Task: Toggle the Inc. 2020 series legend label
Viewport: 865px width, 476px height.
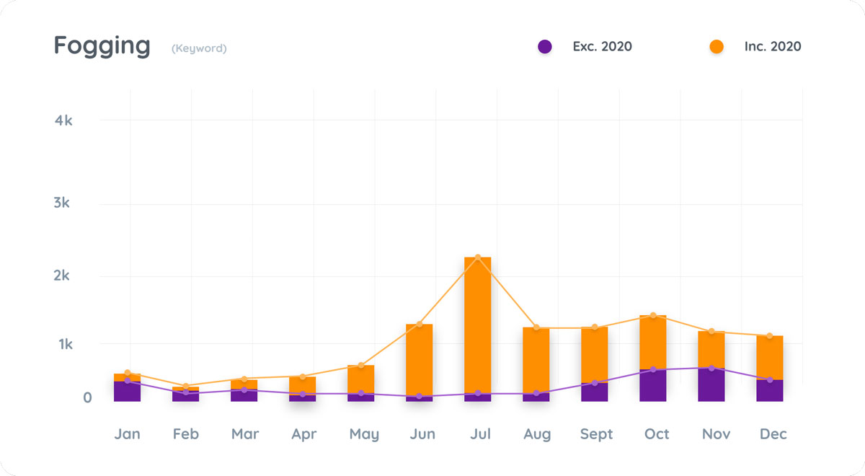Action: pyautogui.click(x=773, y=47)
